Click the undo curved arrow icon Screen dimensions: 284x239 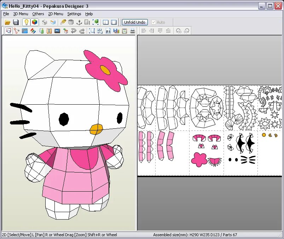coord(74,31)
